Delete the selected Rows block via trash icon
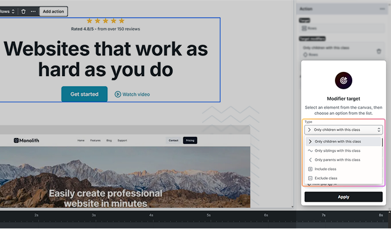The image size is (391, 229). point(23,11)
